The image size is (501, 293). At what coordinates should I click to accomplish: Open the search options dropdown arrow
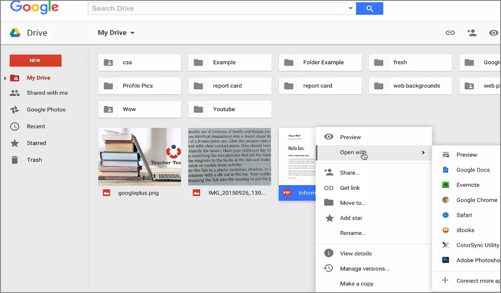click(351, 8)
